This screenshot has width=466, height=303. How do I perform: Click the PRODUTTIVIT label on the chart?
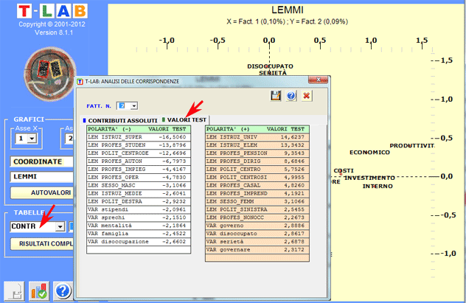click(412, 145)
